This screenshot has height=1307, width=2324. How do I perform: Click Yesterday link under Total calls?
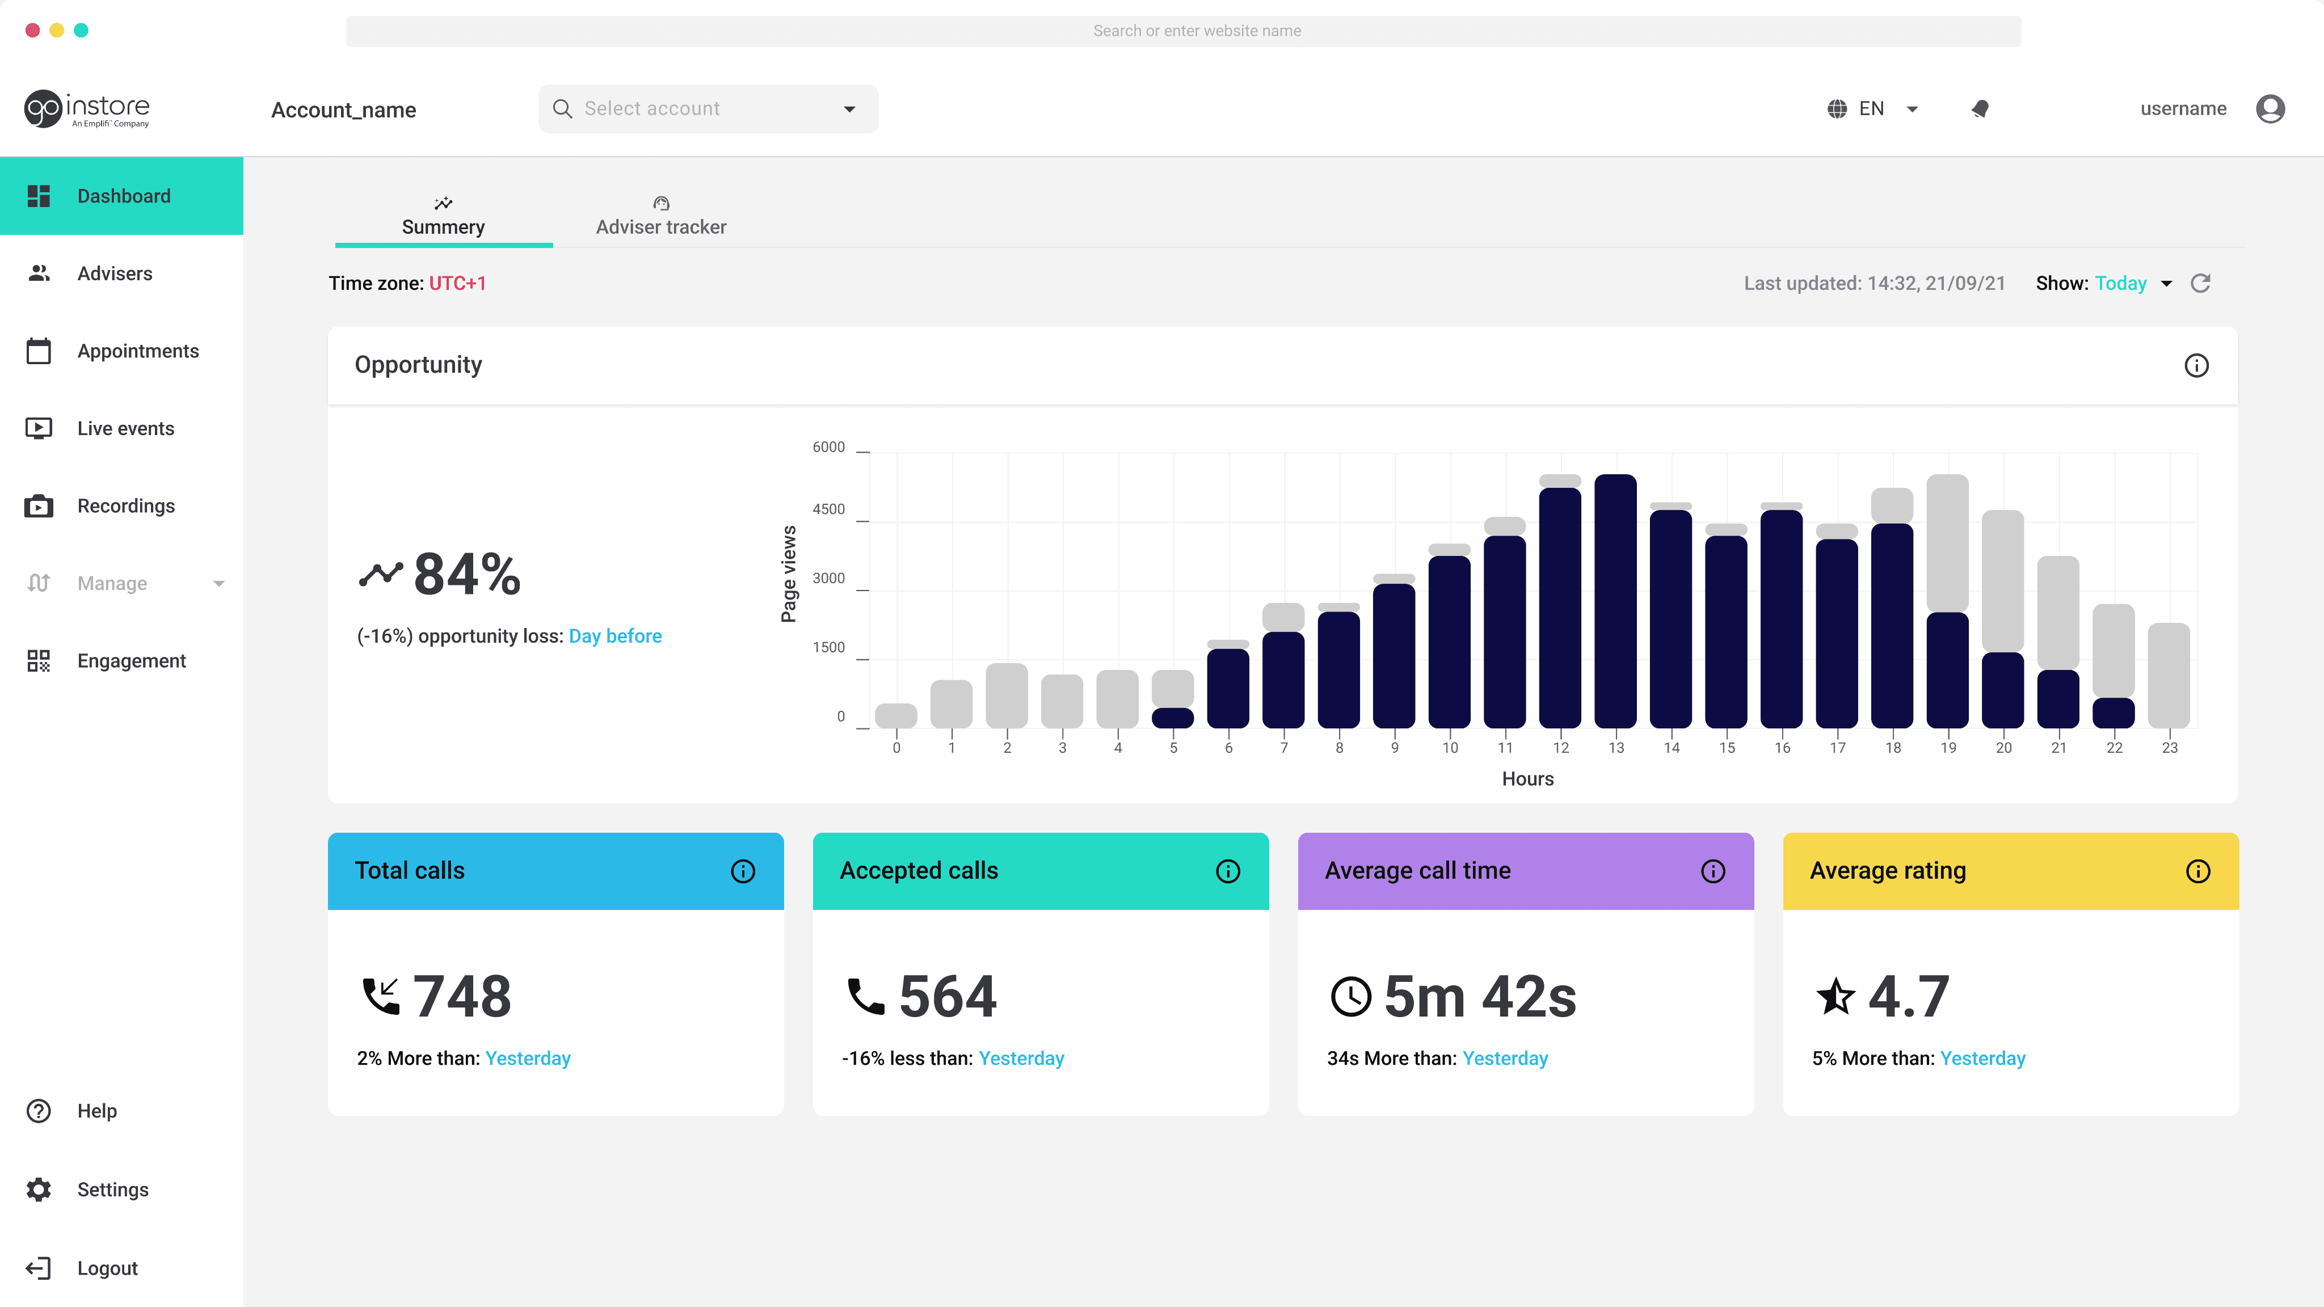coord(528,1059)
